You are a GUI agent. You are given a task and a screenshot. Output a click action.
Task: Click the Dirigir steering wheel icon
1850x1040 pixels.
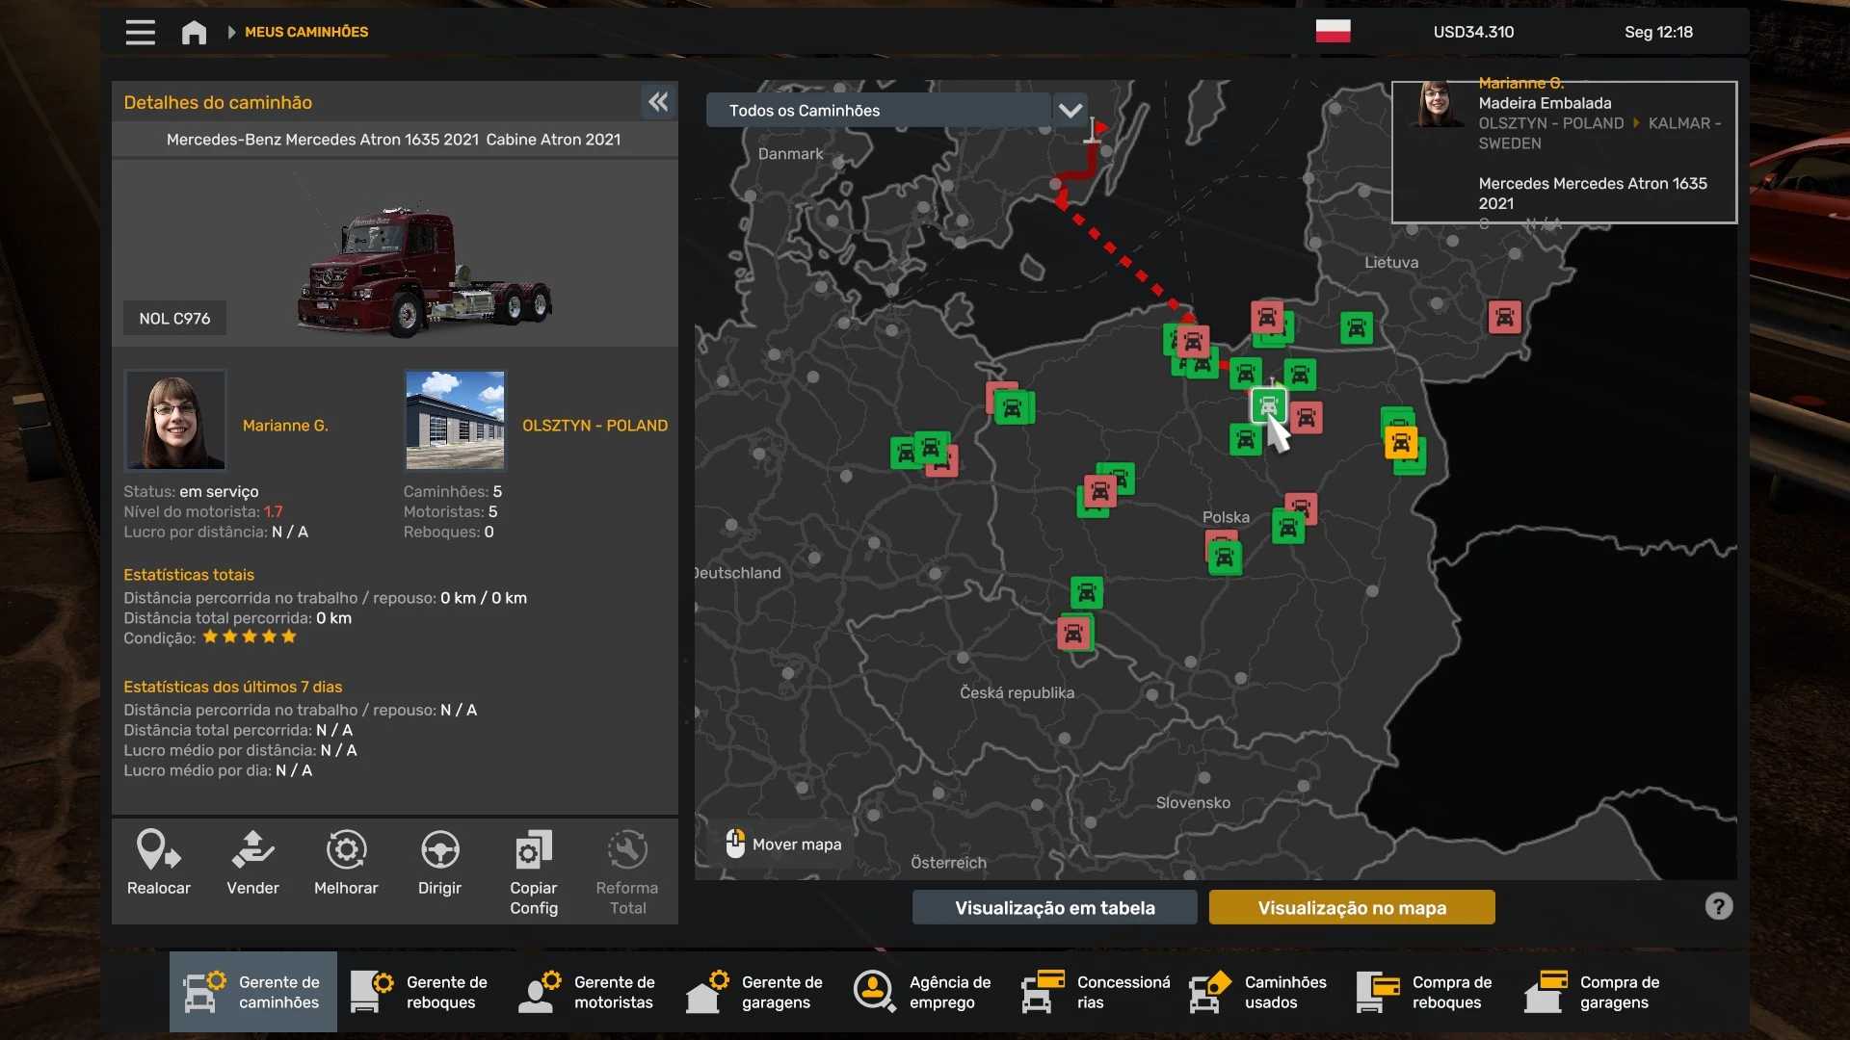pyautogui.click(x=439, y=850)
